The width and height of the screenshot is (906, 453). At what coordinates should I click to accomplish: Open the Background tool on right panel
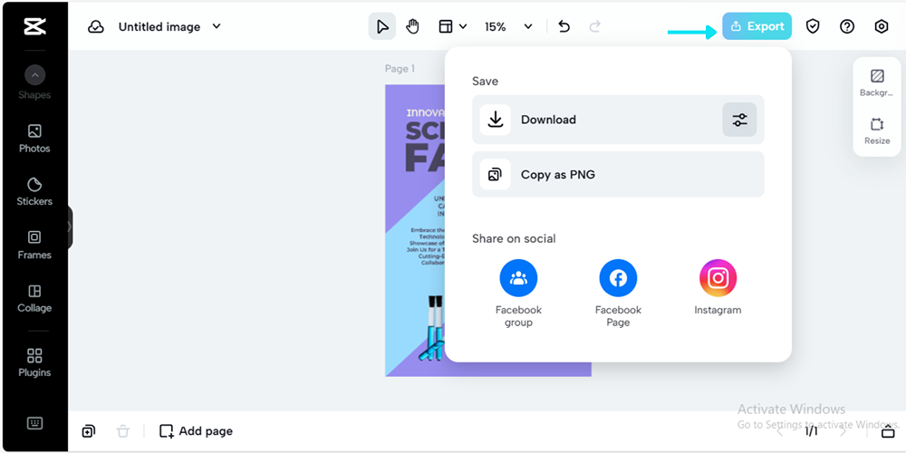pyautogui.click(x=877, y=82)
